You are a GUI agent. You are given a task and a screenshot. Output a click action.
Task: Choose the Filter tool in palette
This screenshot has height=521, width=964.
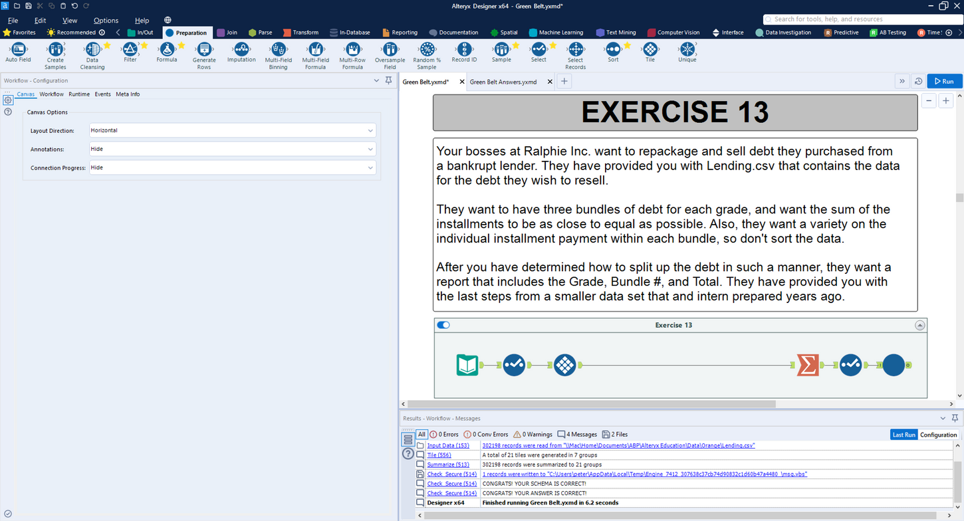[x=130, y=53]
